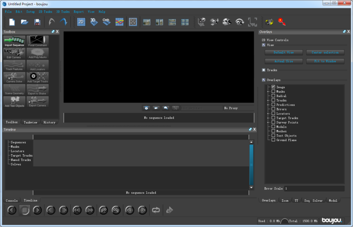The image size is (353, 227).
Task: Switch to 2D view with toolbar icon
Action: coord(81,22)
